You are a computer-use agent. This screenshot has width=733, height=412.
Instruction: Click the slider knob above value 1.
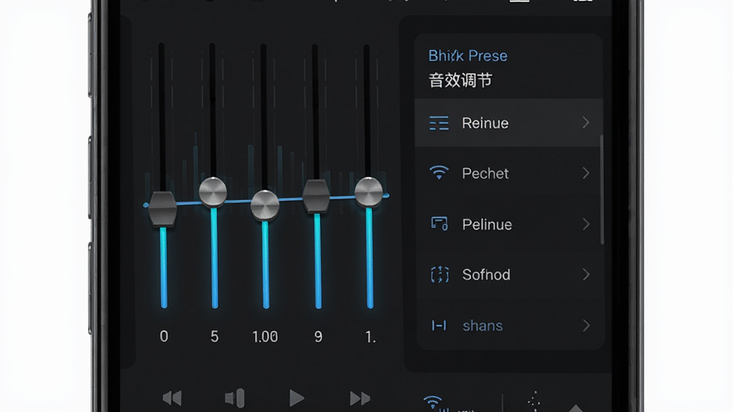click(369, 192)
